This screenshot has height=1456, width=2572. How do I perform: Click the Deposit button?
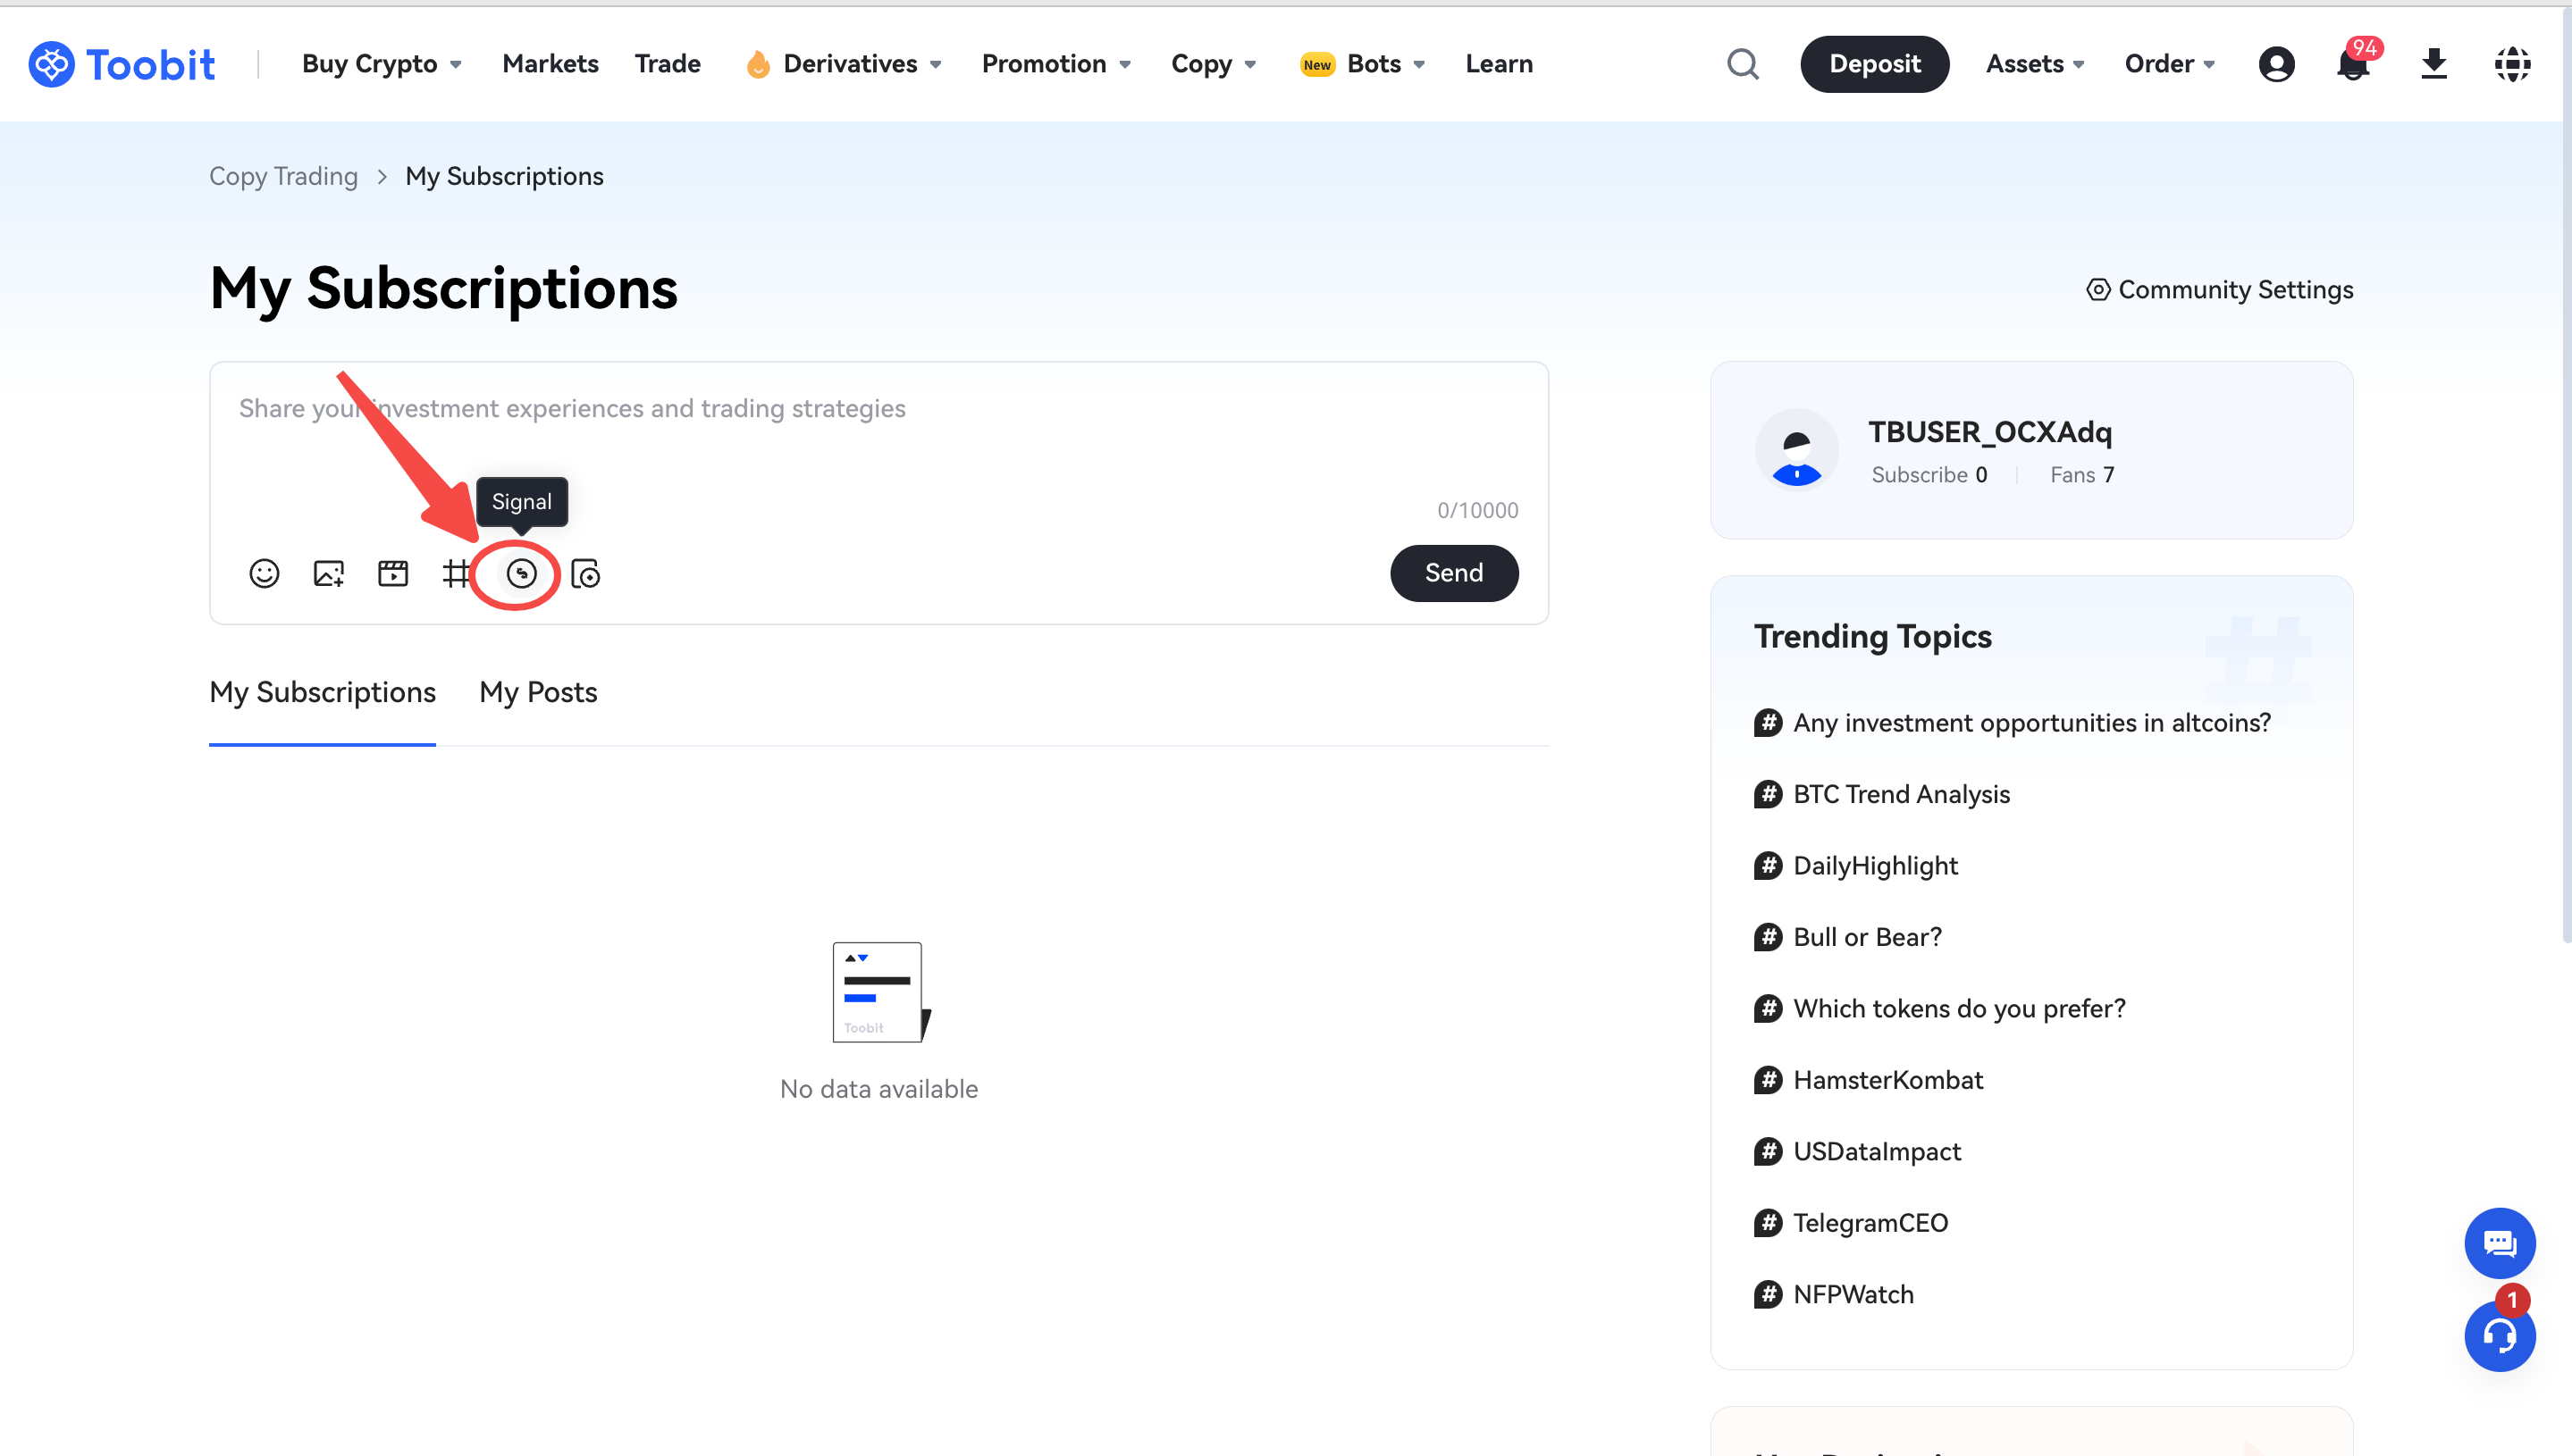(1874, 64)
